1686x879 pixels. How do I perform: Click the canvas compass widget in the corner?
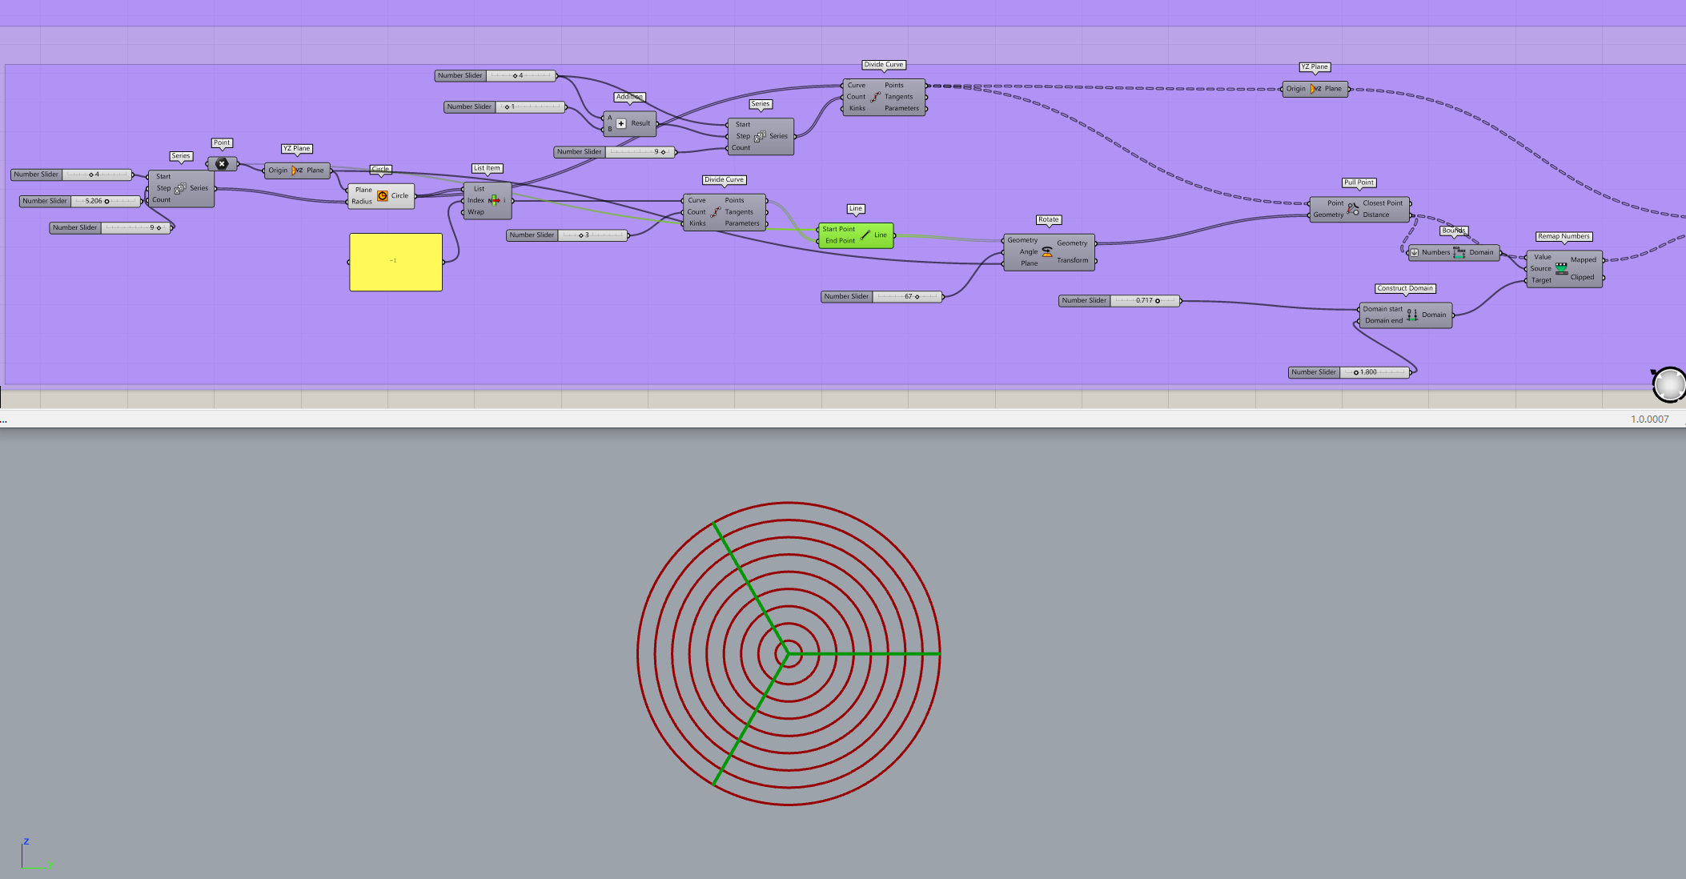pyautogui.click(x=1669, y=384)
